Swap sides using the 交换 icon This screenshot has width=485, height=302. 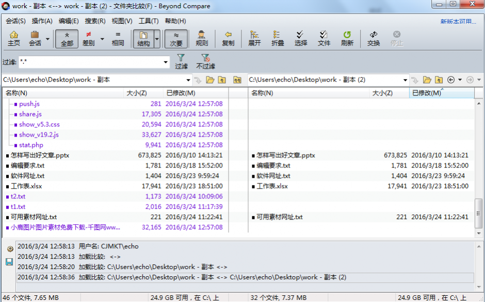[x=373, y=38]
